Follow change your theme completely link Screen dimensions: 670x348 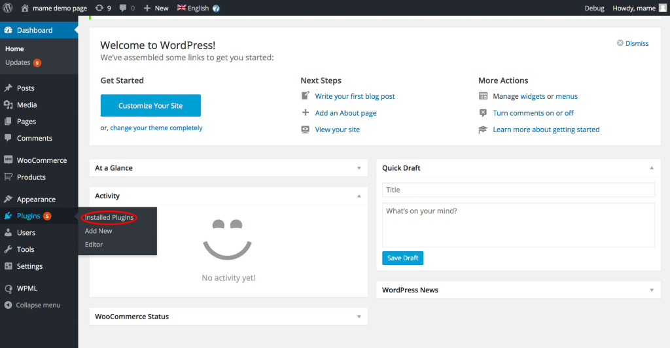coord(156,128)
